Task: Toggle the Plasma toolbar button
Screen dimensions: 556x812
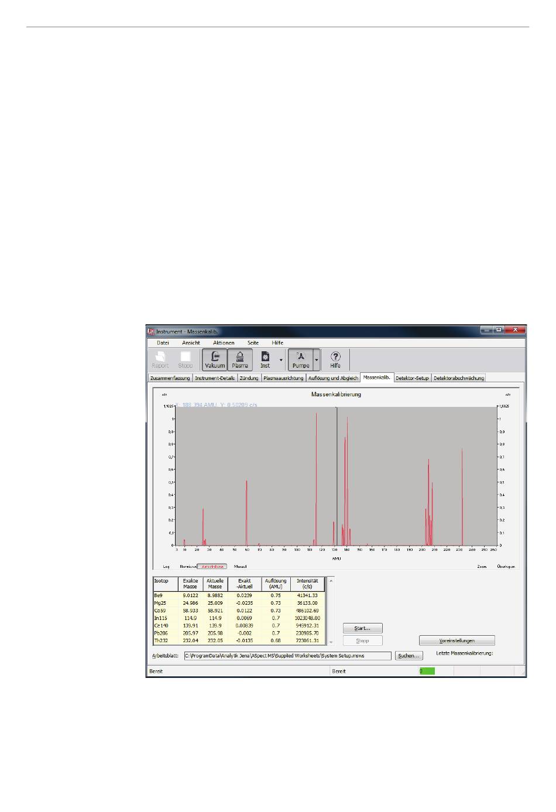Action: (240, 359)
